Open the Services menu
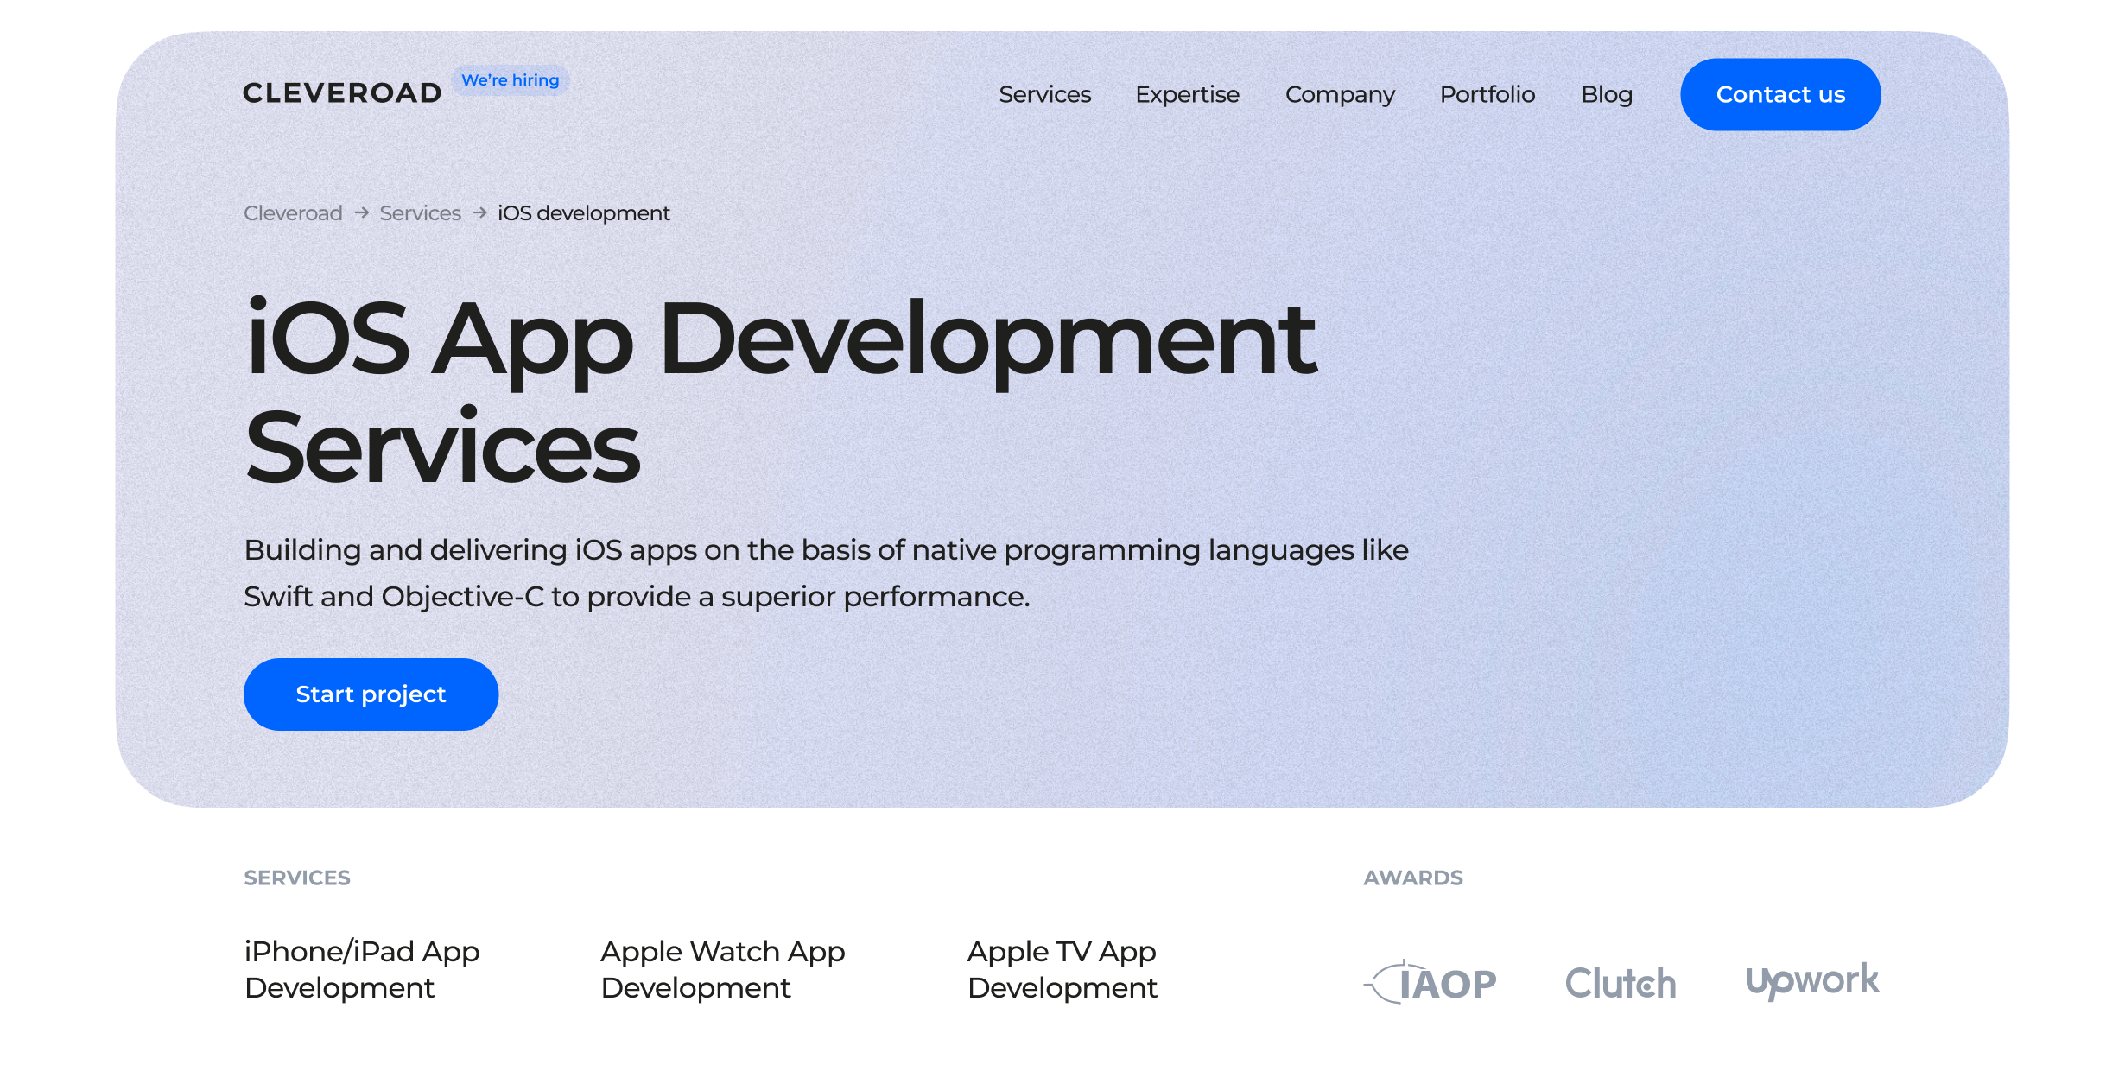Viewport: 2125px width, 1084px height. click(1044, 95)
